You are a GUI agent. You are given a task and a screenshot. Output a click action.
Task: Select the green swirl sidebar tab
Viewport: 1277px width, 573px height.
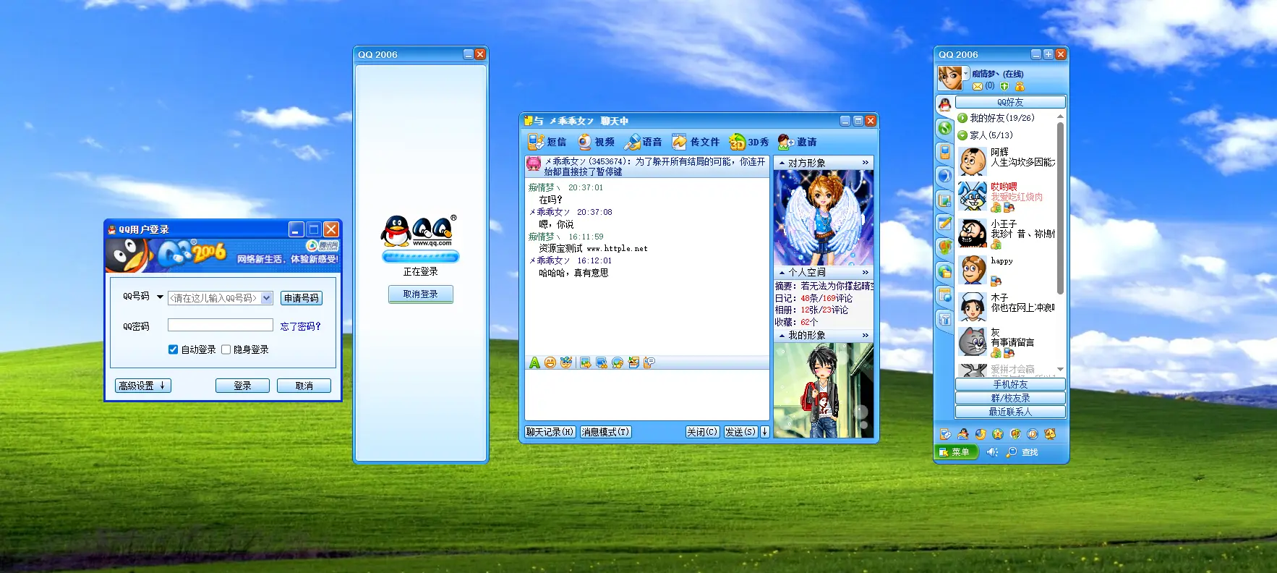click(944, 129)
